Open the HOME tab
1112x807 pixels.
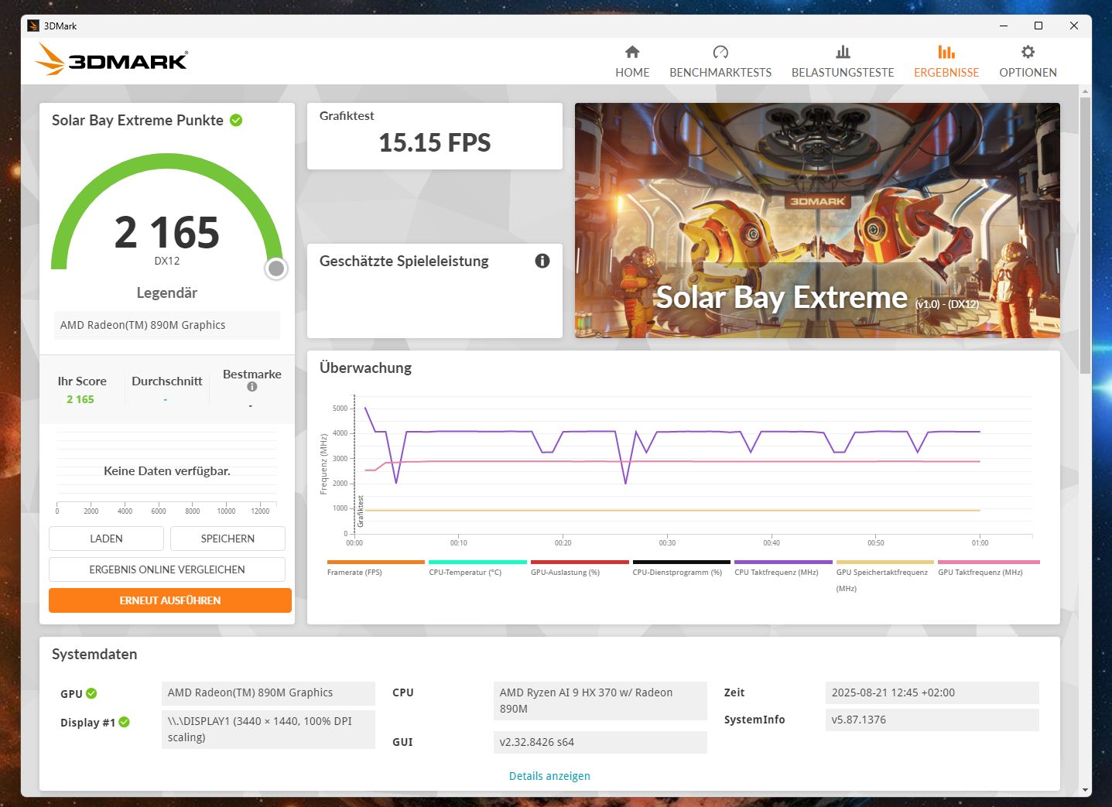point(632,62)
